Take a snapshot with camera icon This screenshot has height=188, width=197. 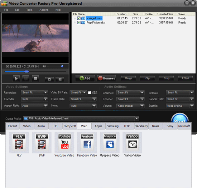pos(49,79)
